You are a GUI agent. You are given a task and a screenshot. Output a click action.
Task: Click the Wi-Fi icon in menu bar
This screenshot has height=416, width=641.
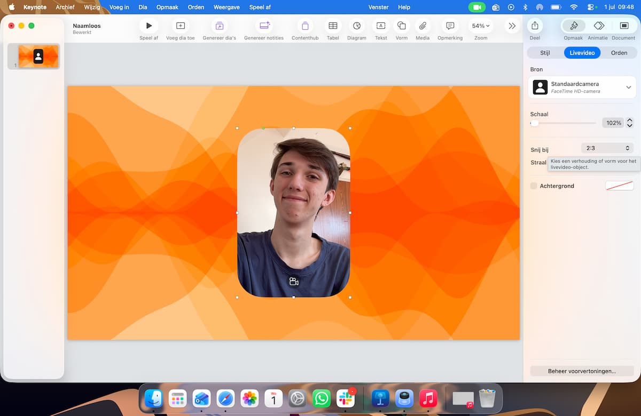(x=574, y=7)
